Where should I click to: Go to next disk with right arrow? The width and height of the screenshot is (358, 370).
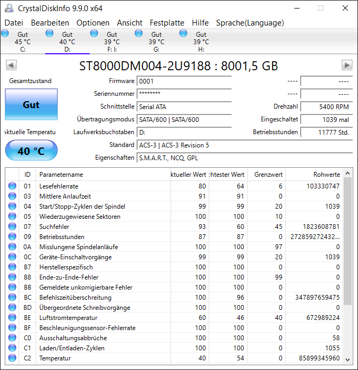(347, 65)
